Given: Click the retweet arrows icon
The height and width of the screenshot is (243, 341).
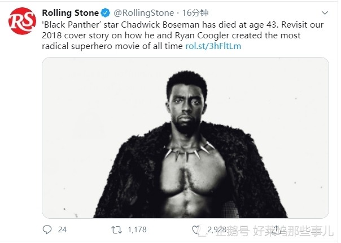Looking at the screenshot, I should tap(116, 229).
